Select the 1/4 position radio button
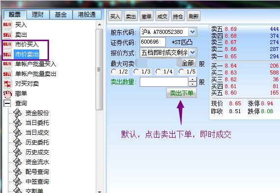 (x=158, y=72)
